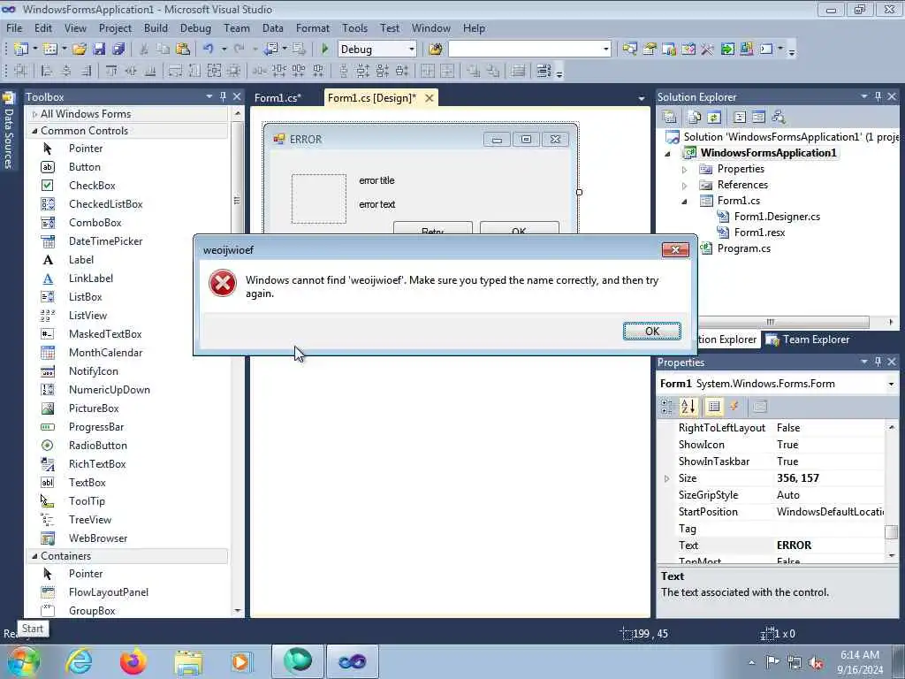Open the Form1 object selector dropdown in Properties
905x679 pixels.
click(x=891, y=384)
